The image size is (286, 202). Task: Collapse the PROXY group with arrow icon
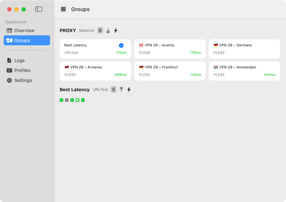[108, 31]
